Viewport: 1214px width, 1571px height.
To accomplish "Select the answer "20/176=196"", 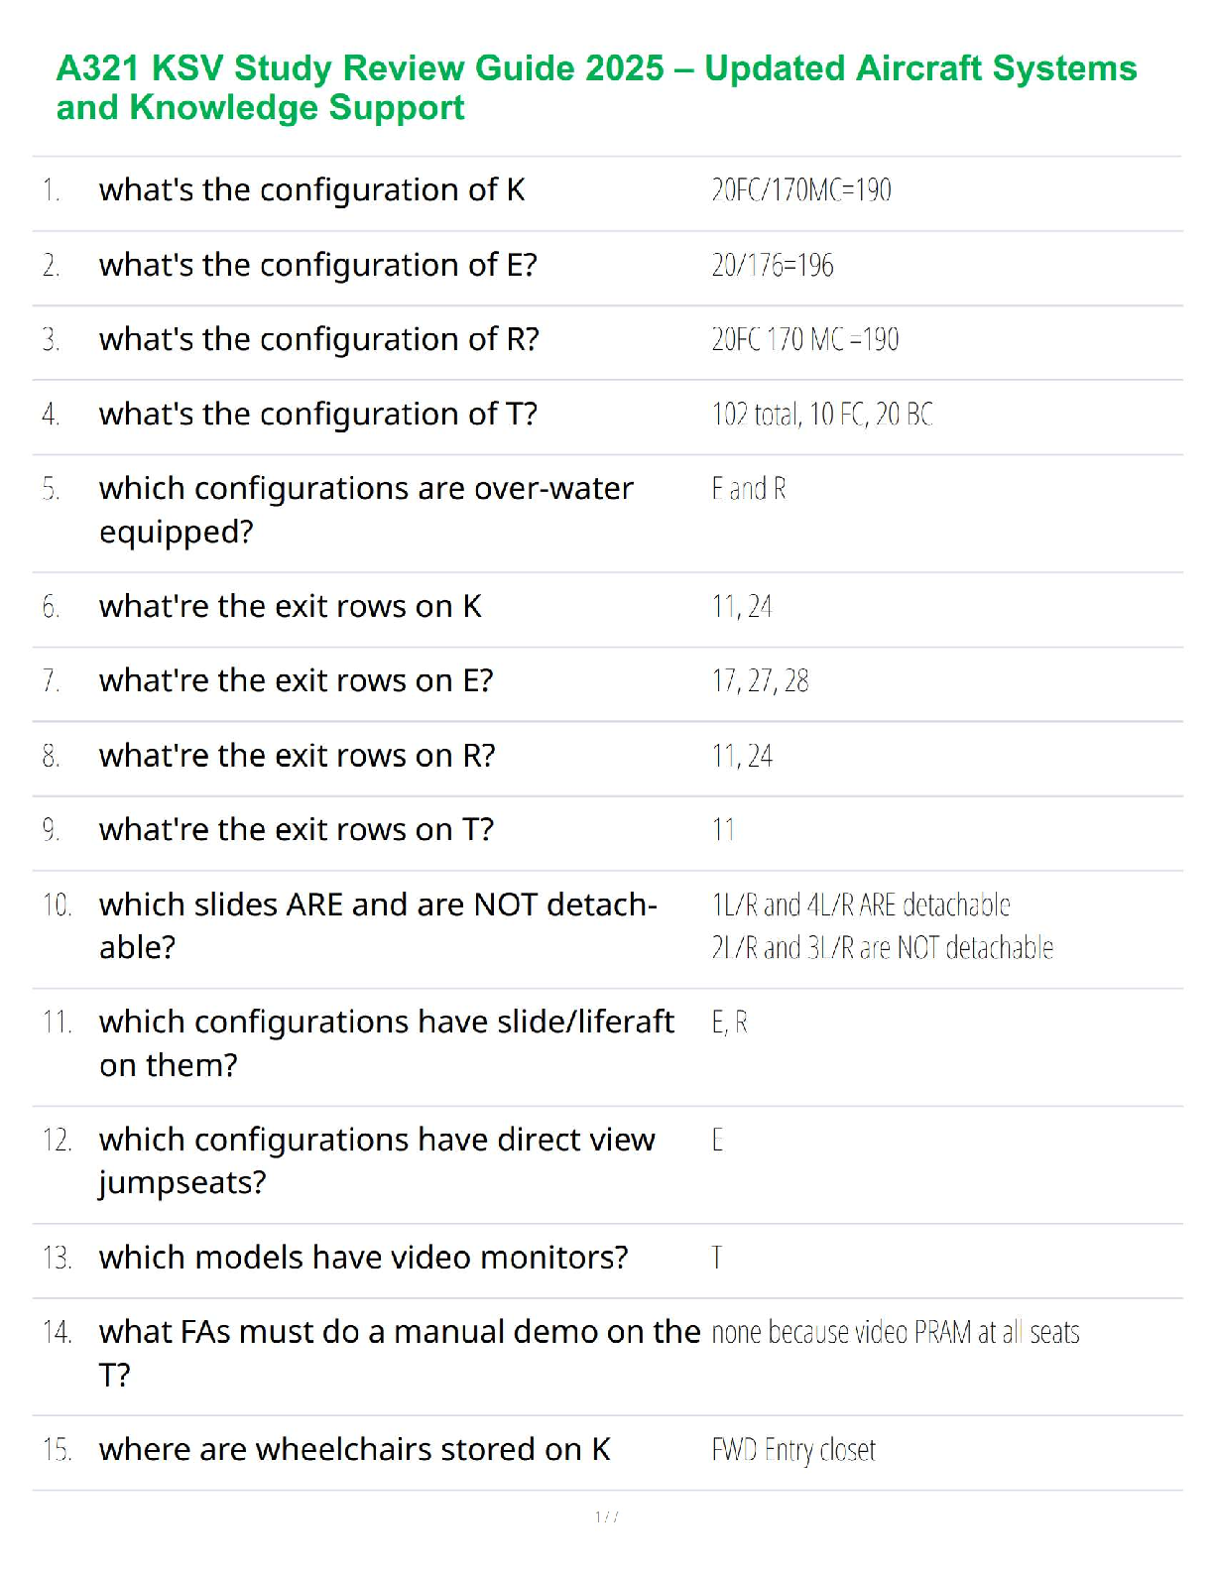I will (772, 265).
